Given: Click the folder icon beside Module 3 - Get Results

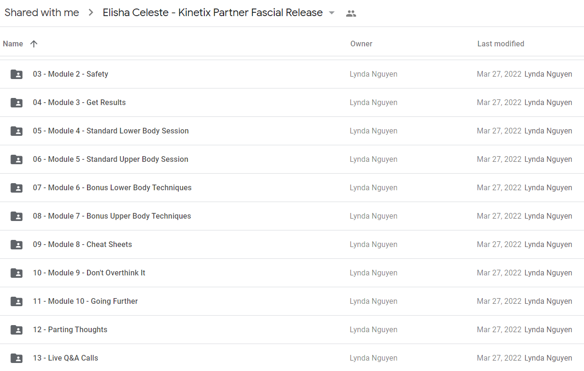Looking at the screenshot, I should pyautogui.click(x=17, y=103).
